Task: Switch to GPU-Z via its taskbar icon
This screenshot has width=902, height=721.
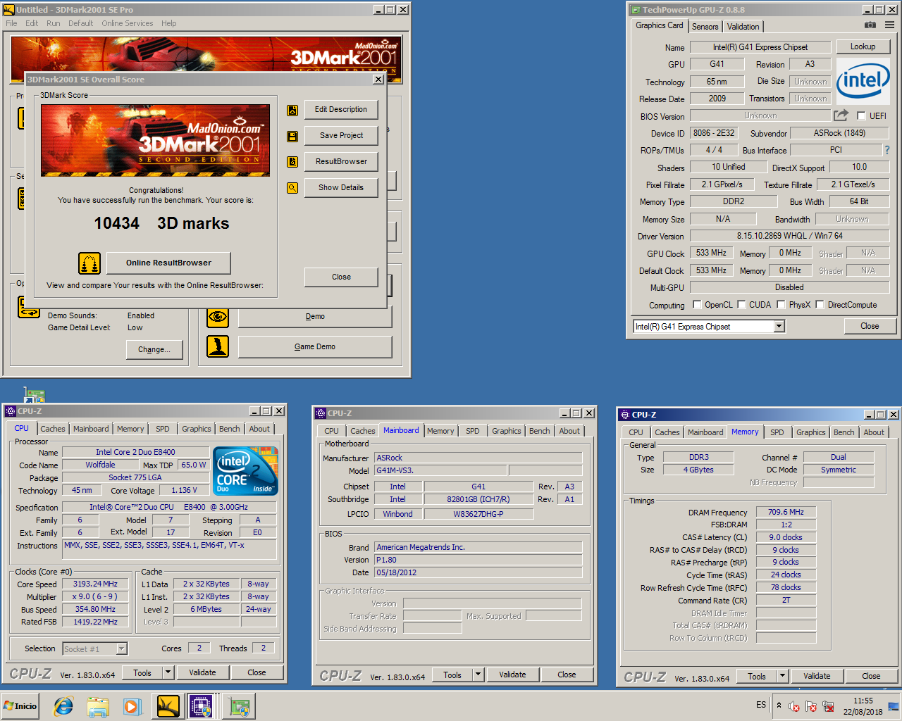Action: 240,706
